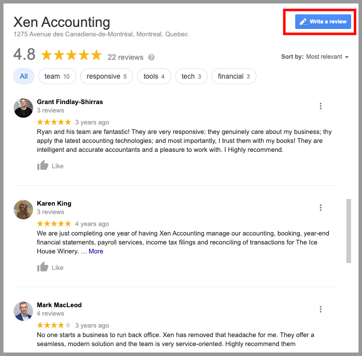Open Karen King's profile picture
362x356 pixels.
[23, 210]
